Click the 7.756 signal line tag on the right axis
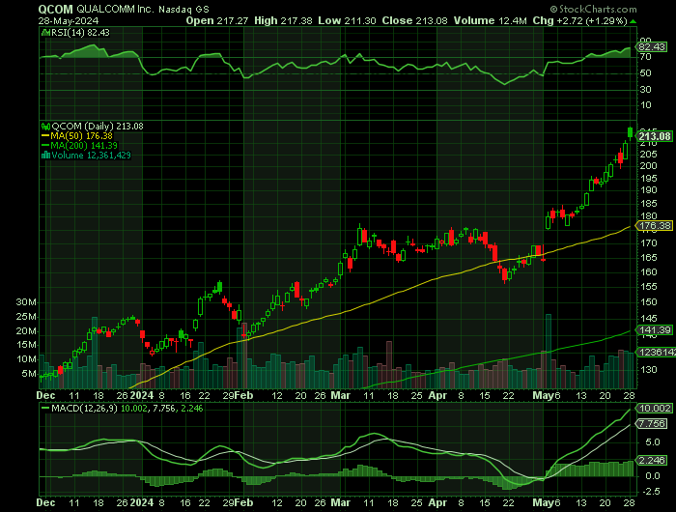 652,424
